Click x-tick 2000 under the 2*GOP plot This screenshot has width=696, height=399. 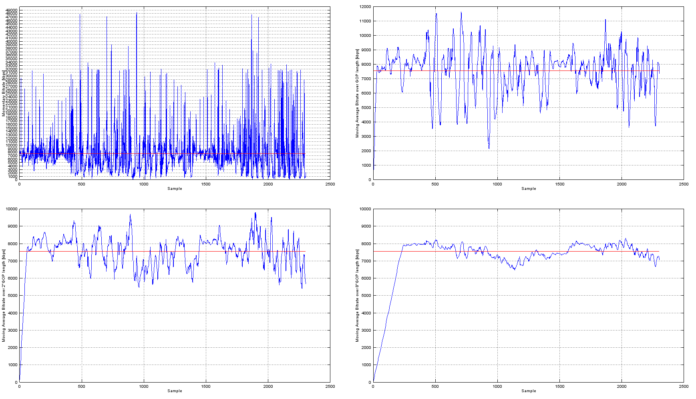[268, 387]
